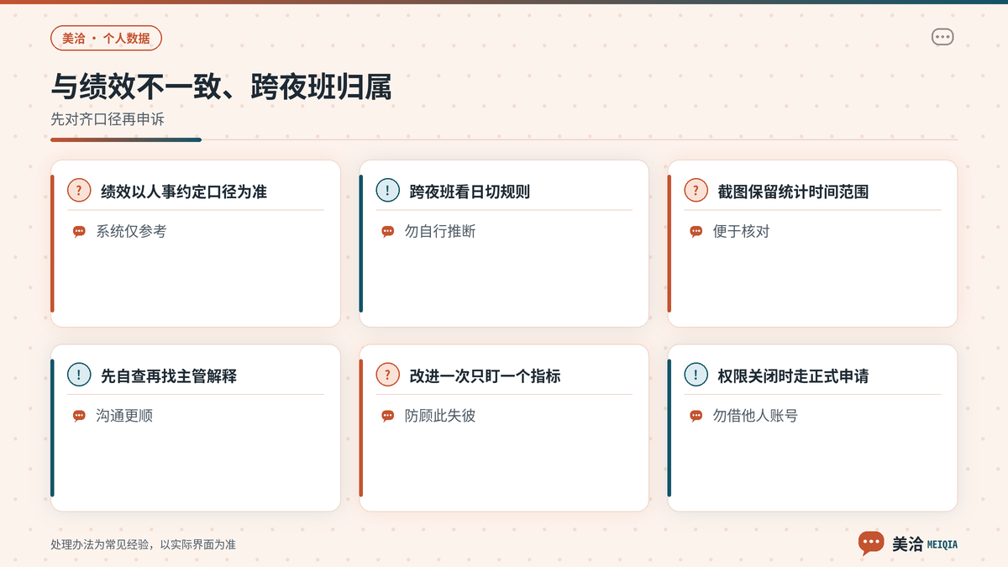Click the card title 截图保留统计时间范围
Viewport: 1008px width, 567px height.
(793, 192)
